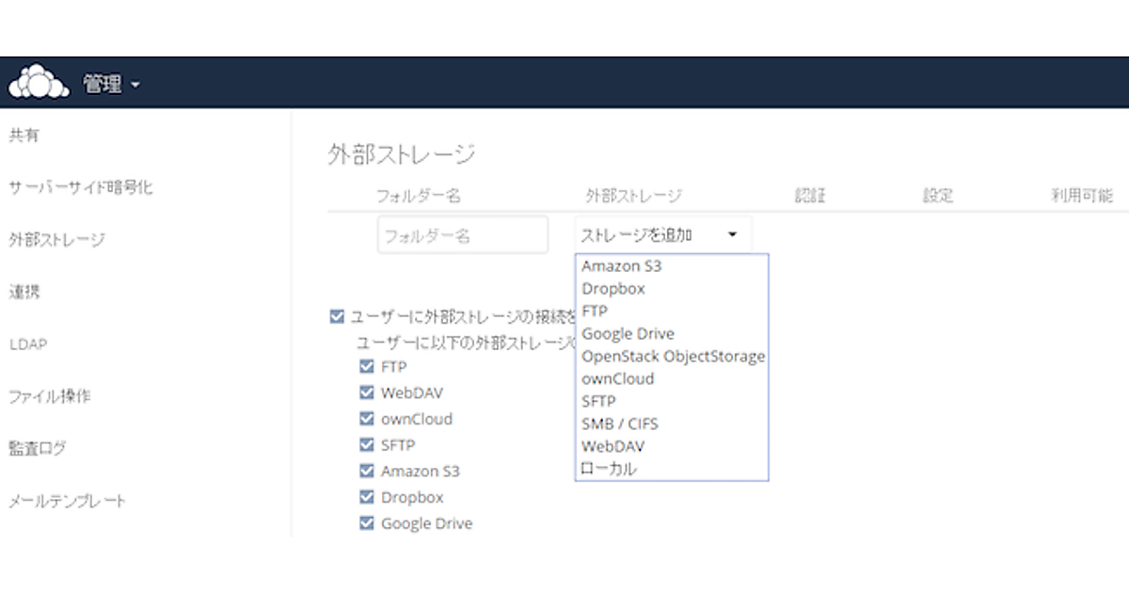Screen dimensions: 1129x593
Task: Select Amazon S3 from storage list
Action: point(622,266)
